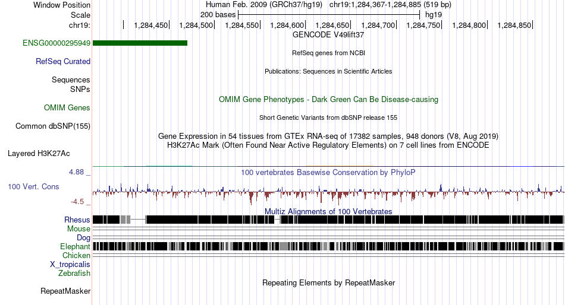Click the 100 Vert. Cons label
This screenshot has height=305, width=565.
pyautogui.click(x=33, y=187)
